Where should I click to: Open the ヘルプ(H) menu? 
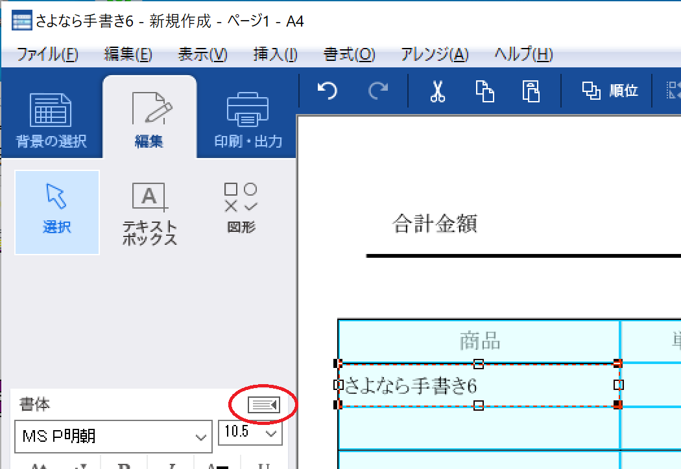[x=523, y=55]
